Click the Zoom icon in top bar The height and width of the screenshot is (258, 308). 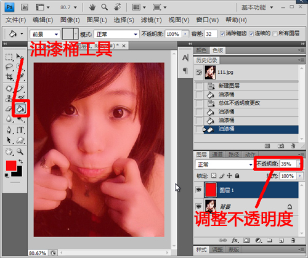point(105,7)
